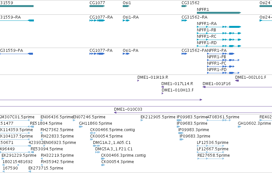
Task: Click the CK00466.3prime.contig feature
Action: point(103,159)
